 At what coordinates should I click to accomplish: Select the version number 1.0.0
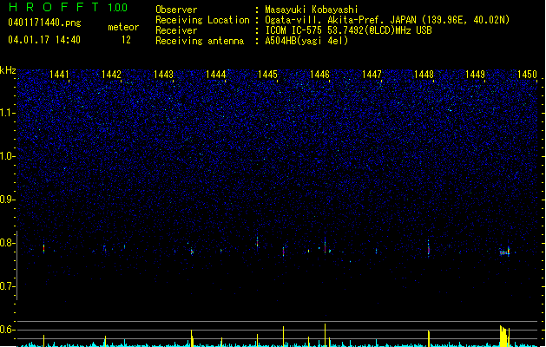(x=117, y=7)
